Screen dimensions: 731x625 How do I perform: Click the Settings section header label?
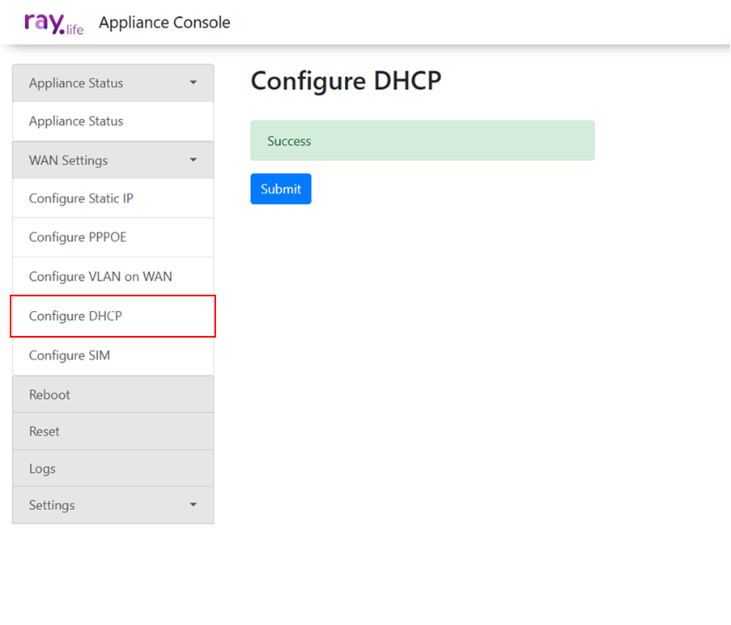coord(52,505)
